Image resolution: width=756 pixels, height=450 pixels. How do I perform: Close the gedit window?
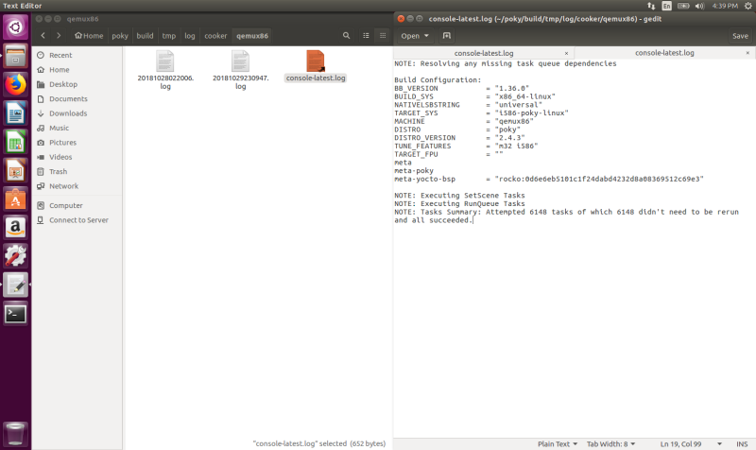(x=401, y=18)
